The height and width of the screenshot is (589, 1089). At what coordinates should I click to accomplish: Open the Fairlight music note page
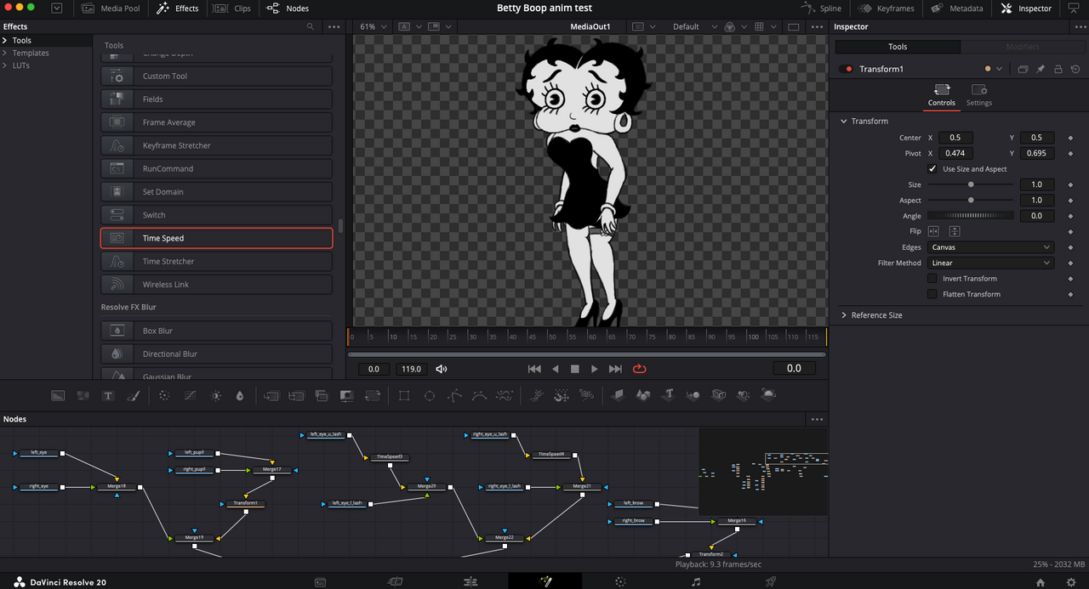click(x=696, y=582)
